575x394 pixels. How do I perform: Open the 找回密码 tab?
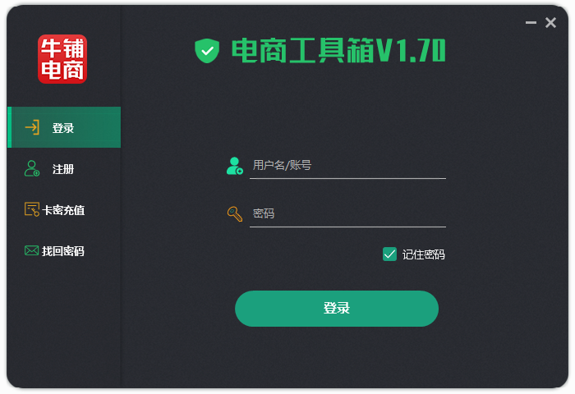point(64,250)
